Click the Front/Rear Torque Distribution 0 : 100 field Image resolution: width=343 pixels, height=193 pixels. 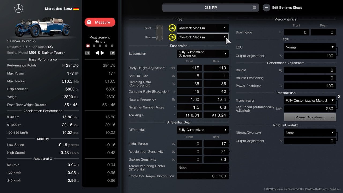(203, 176)
